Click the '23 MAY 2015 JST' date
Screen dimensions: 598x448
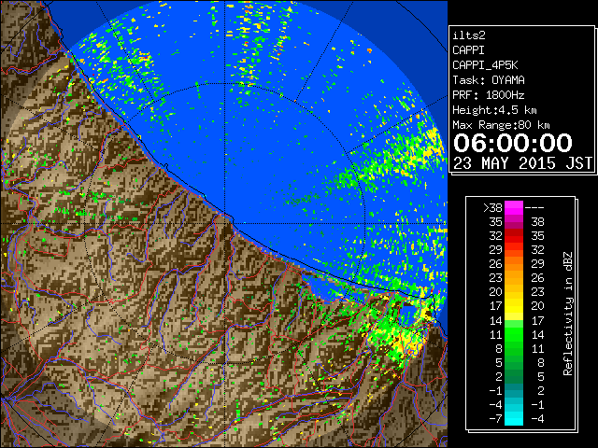522,163
